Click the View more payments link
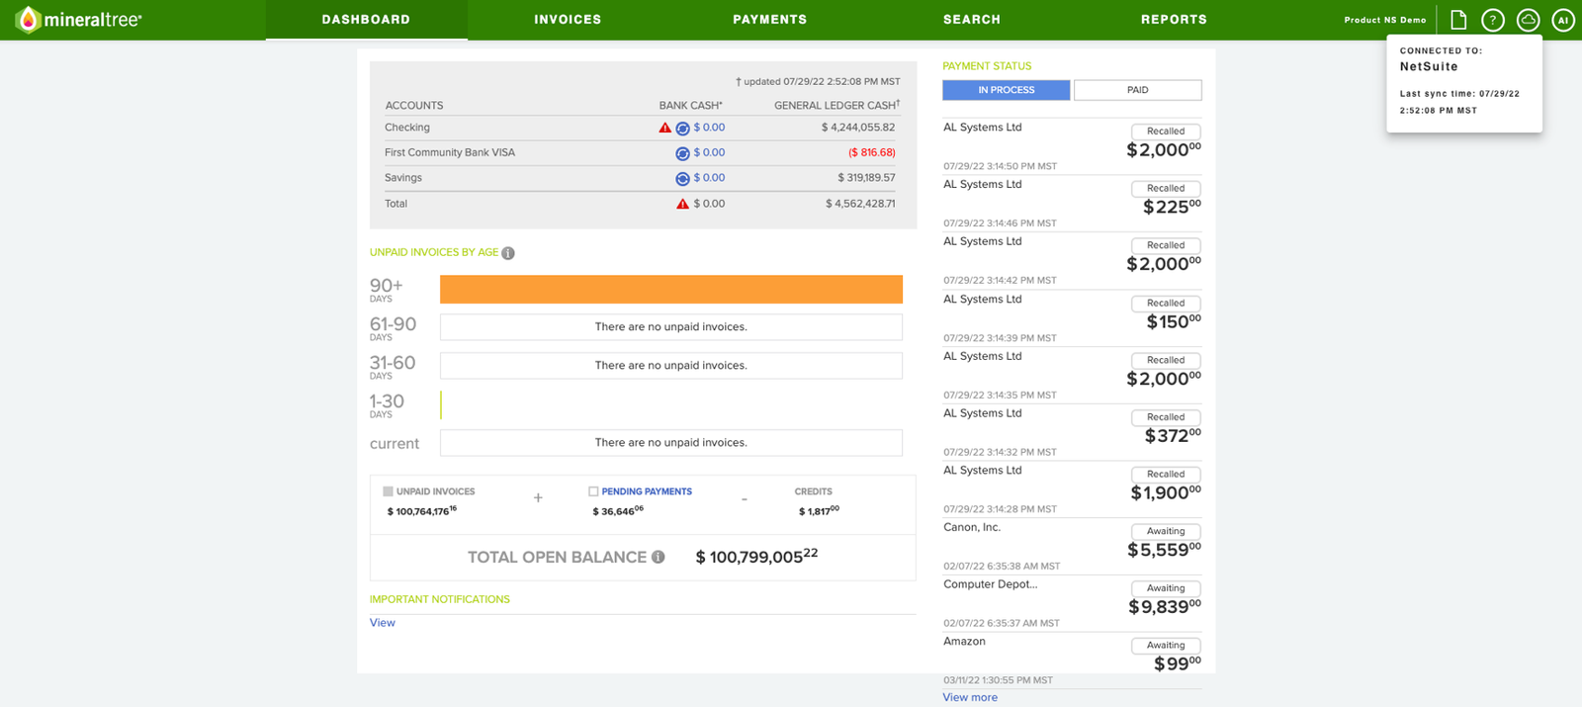This screenshot has width=1582, height=707. pos(970,697)
